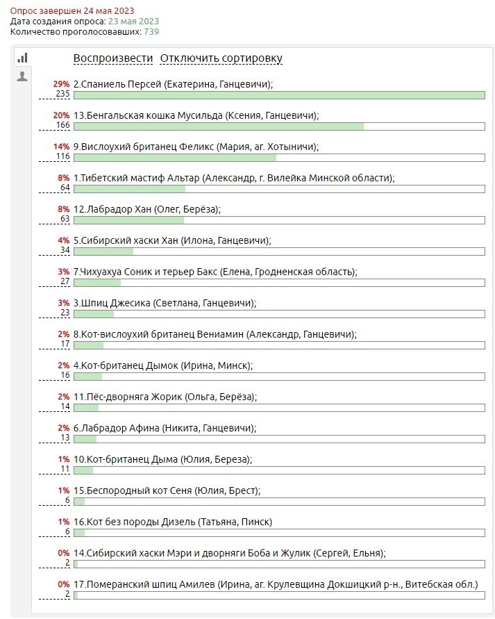495x619 pixels.
Task: Click the progress bar for Пёс-дворняга Жорик
Action: (x=279, y=407)
